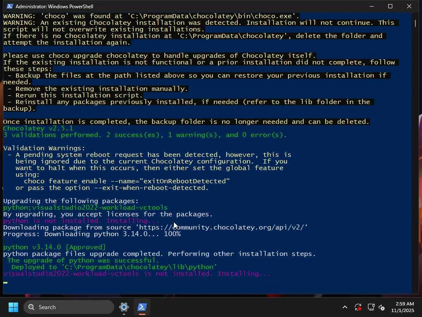This screenshot has height=317, width=422.
Task: Click 'Progress: Downloading python 3.14.0' line
Action: (x=92, y=234)
